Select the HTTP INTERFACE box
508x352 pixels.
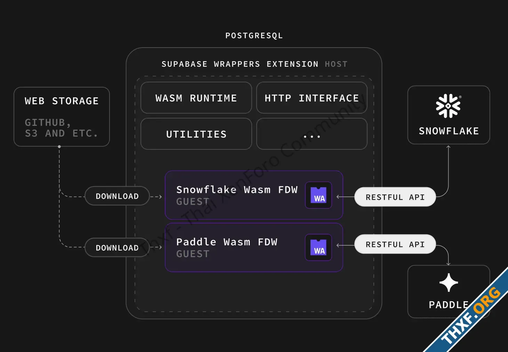[312, 98]
